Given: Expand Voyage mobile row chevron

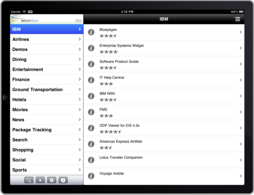Looking at the screenshot, I should click(241, 176).
